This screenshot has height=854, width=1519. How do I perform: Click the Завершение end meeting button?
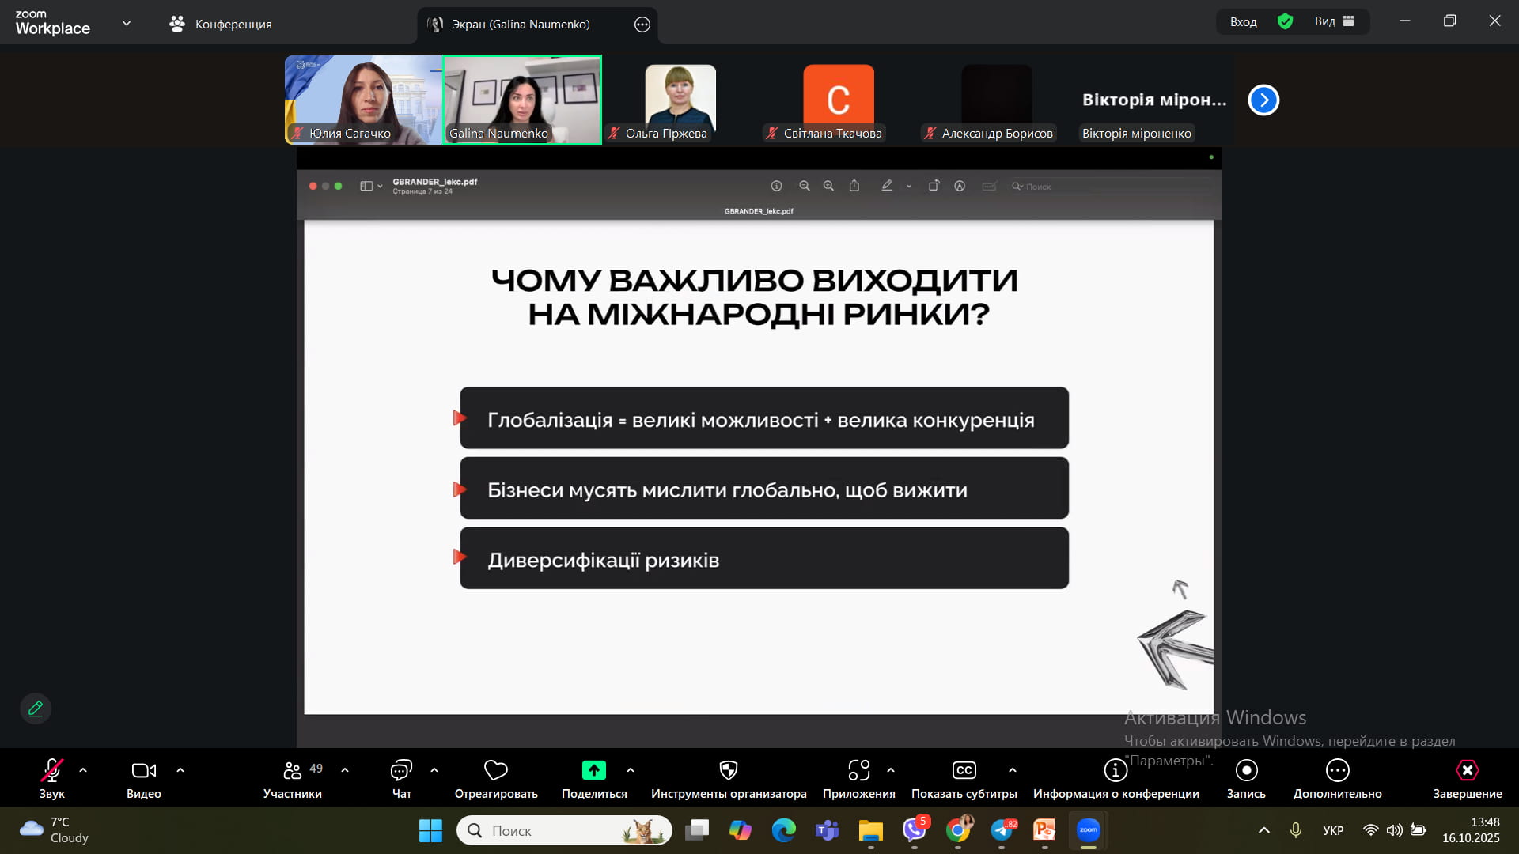pyautogui.click(x=1467, y=770)
